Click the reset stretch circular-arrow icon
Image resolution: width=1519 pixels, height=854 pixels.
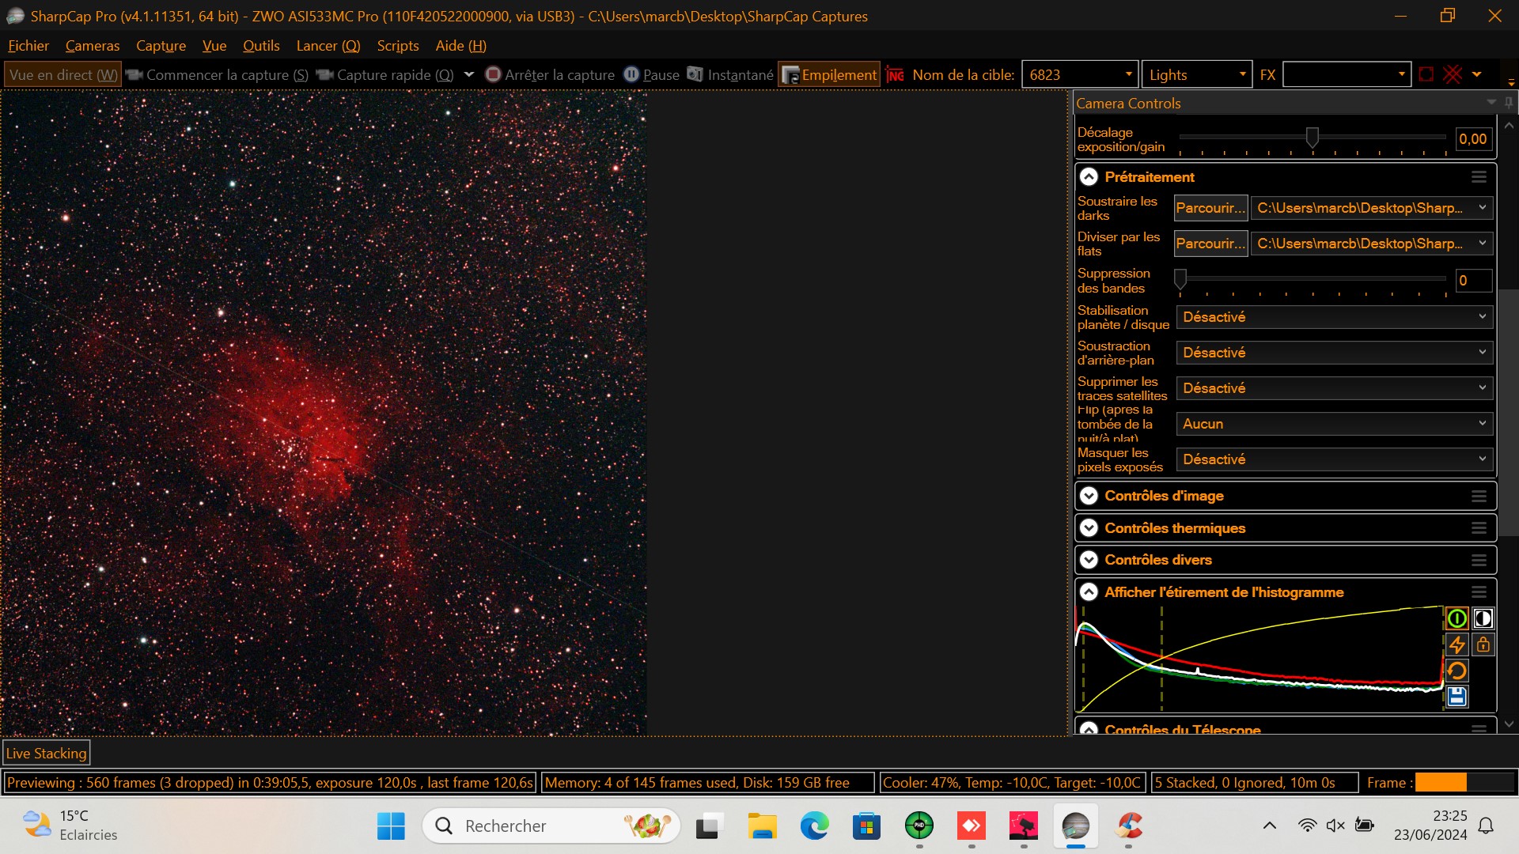pos(1456,671)
